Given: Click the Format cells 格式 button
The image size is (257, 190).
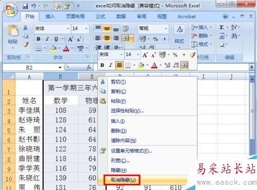Looking at the screenshot, I should pyautogui.click(x=201, y=45).
